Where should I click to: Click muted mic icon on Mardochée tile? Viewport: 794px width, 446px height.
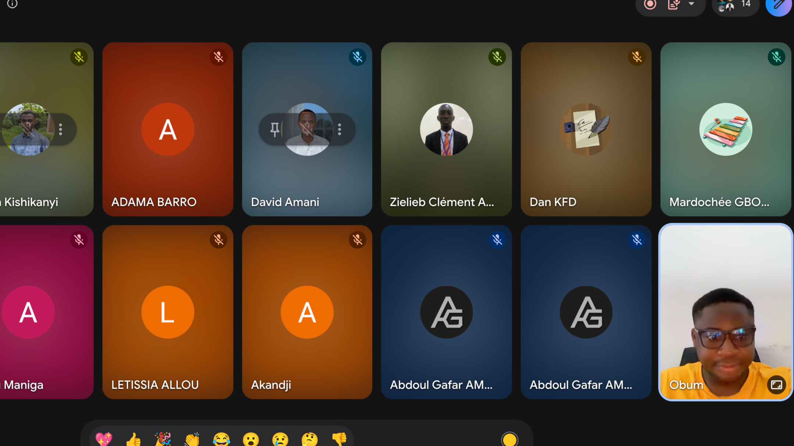[x=776, y=57]
